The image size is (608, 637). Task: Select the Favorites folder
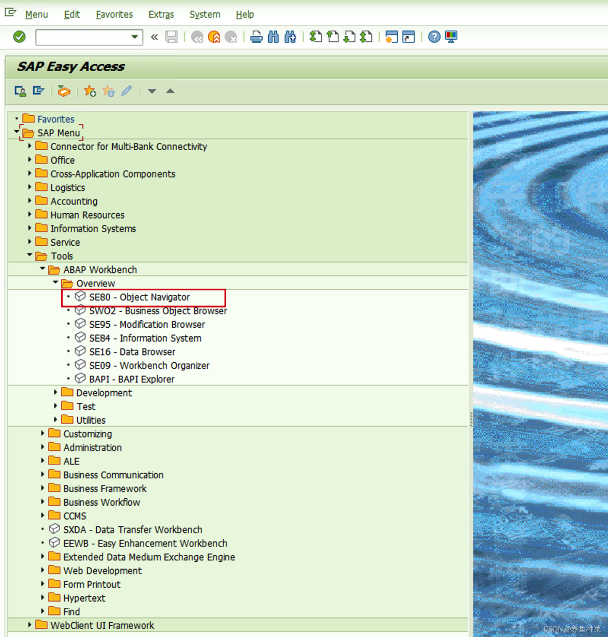(x=56, y=119)
